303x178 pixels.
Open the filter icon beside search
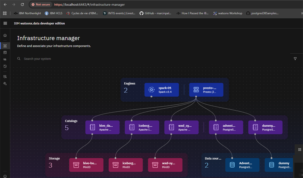[295, 59]
